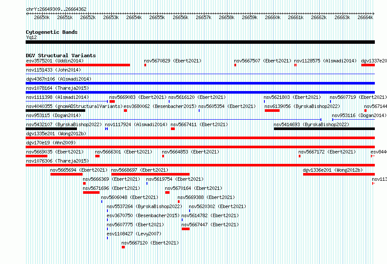Select nsv5607719 (Ebert2021) label

(358, 97)
